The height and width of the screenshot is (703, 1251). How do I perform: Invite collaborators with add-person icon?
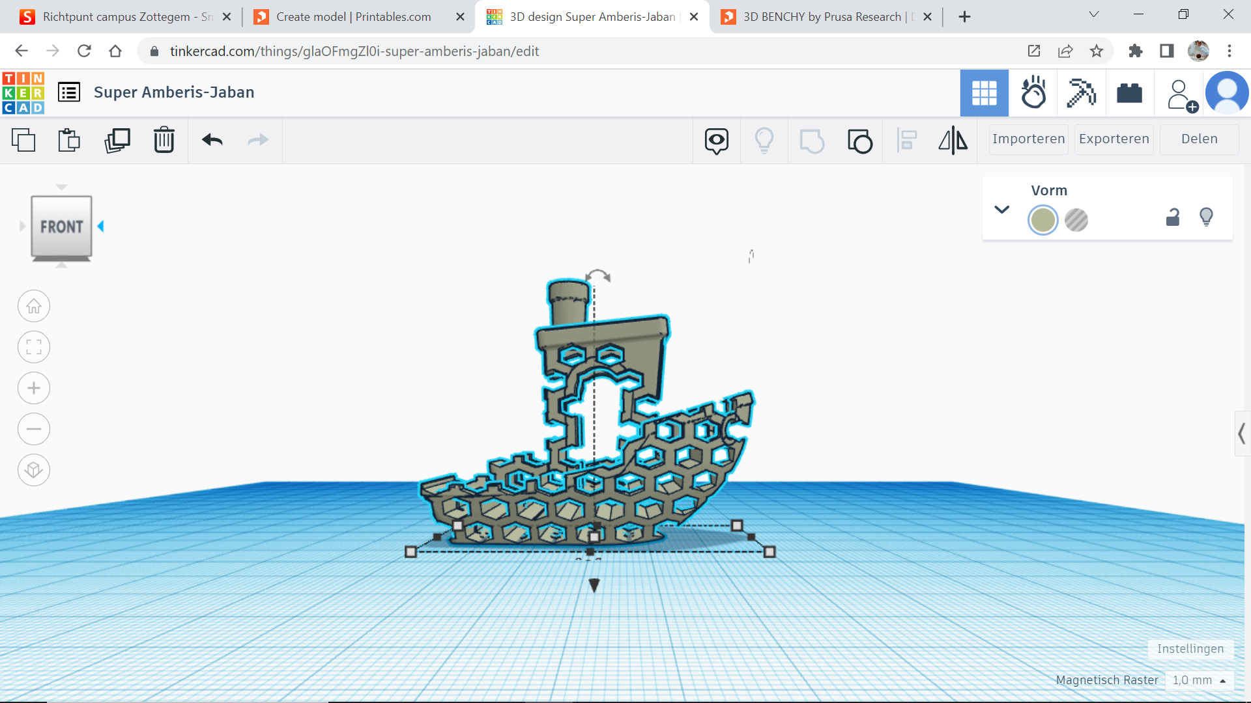point(1181,95)
